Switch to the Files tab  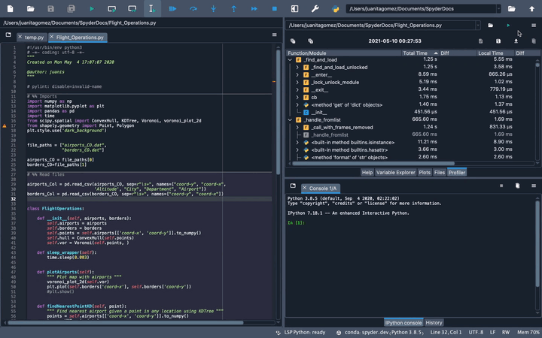440,173
